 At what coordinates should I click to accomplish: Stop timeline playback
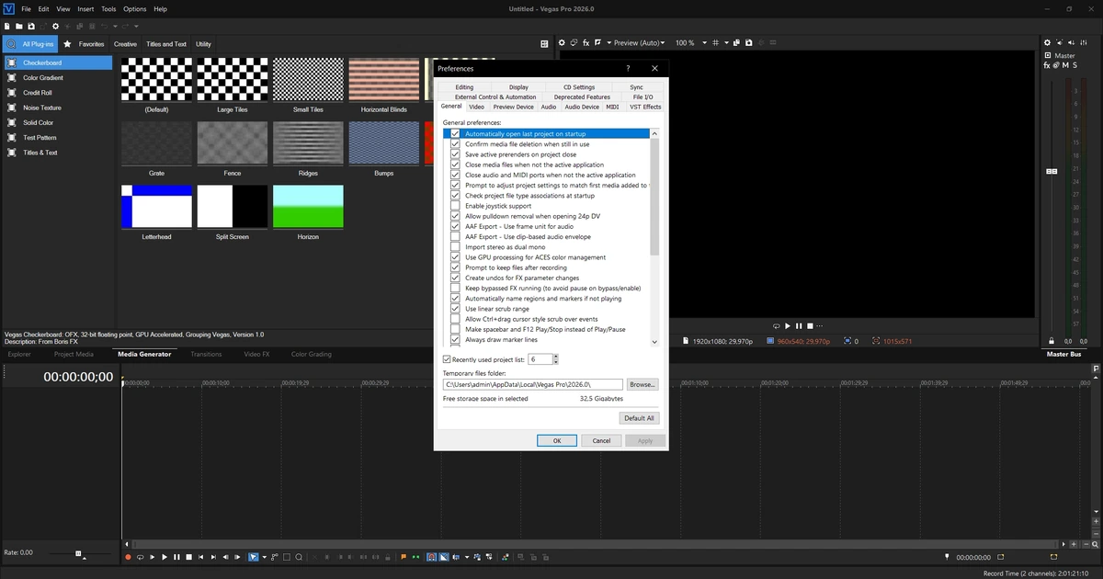coord(188,557)
